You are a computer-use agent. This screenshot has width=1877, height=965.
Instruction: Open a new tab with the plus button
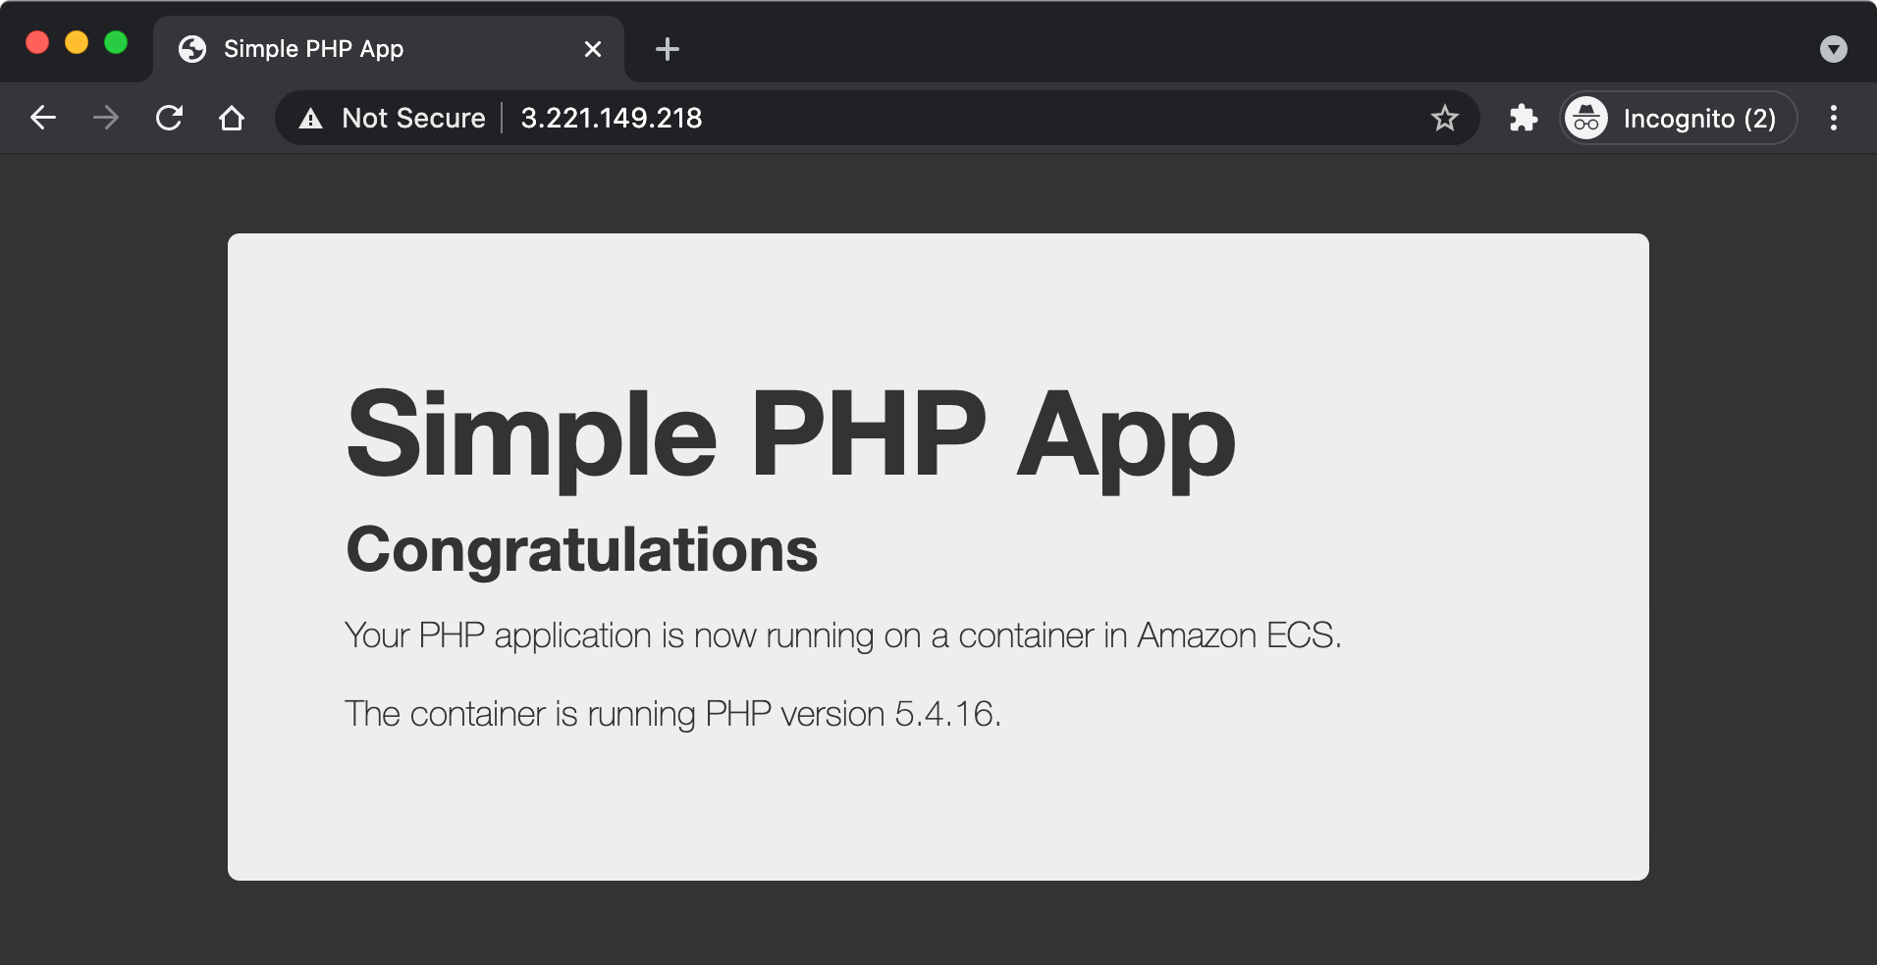(x=667, y=49)
